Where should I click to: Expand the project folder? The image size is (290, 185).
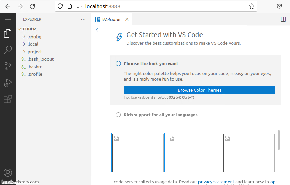coord(34,52)
